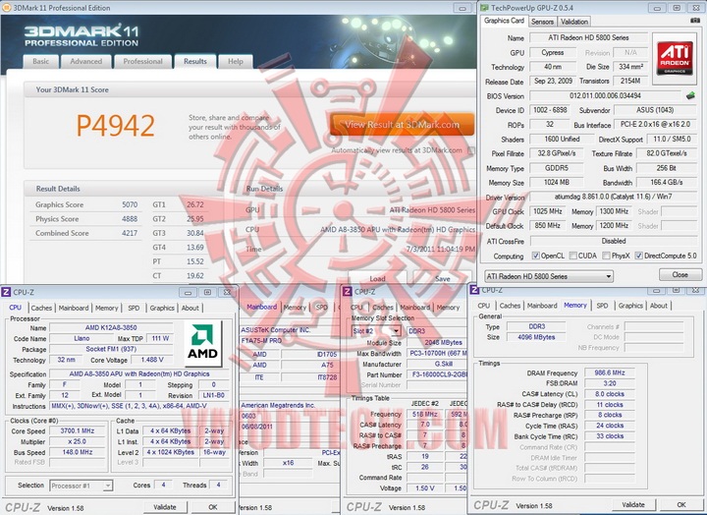This screenshot has width=707, height=515.
Task: Click the AMD logo in CPU-Z processor window
Action: [203, 343]
